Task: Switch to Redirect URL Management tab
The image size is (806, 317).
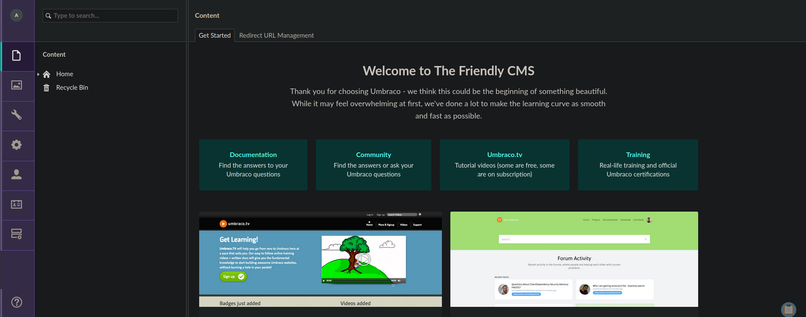Action: (x=277, y=36)
